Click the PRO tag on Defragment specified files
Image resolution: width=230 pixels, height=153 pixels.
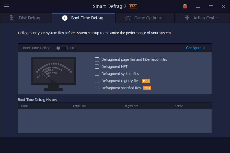click(x=147, y=88)
